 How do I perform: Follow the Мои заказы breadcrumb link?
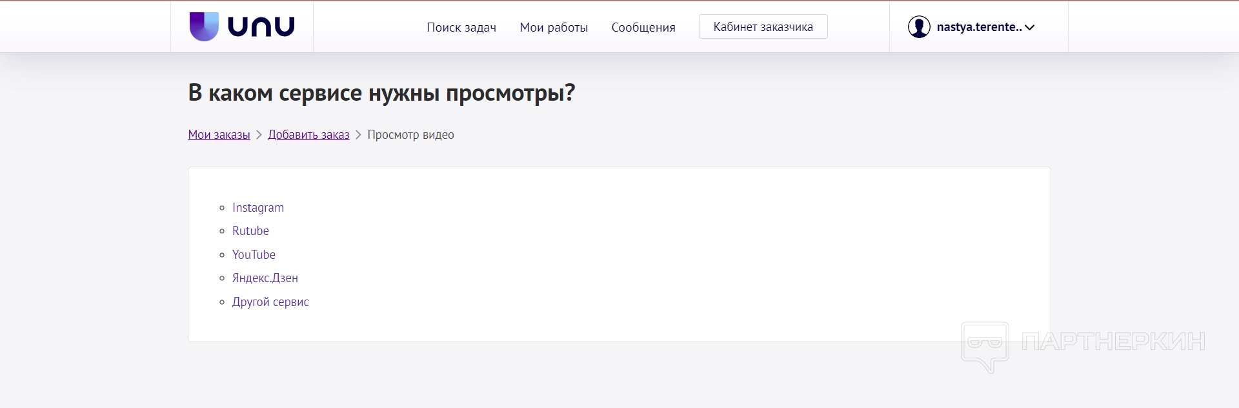(219, 135)
